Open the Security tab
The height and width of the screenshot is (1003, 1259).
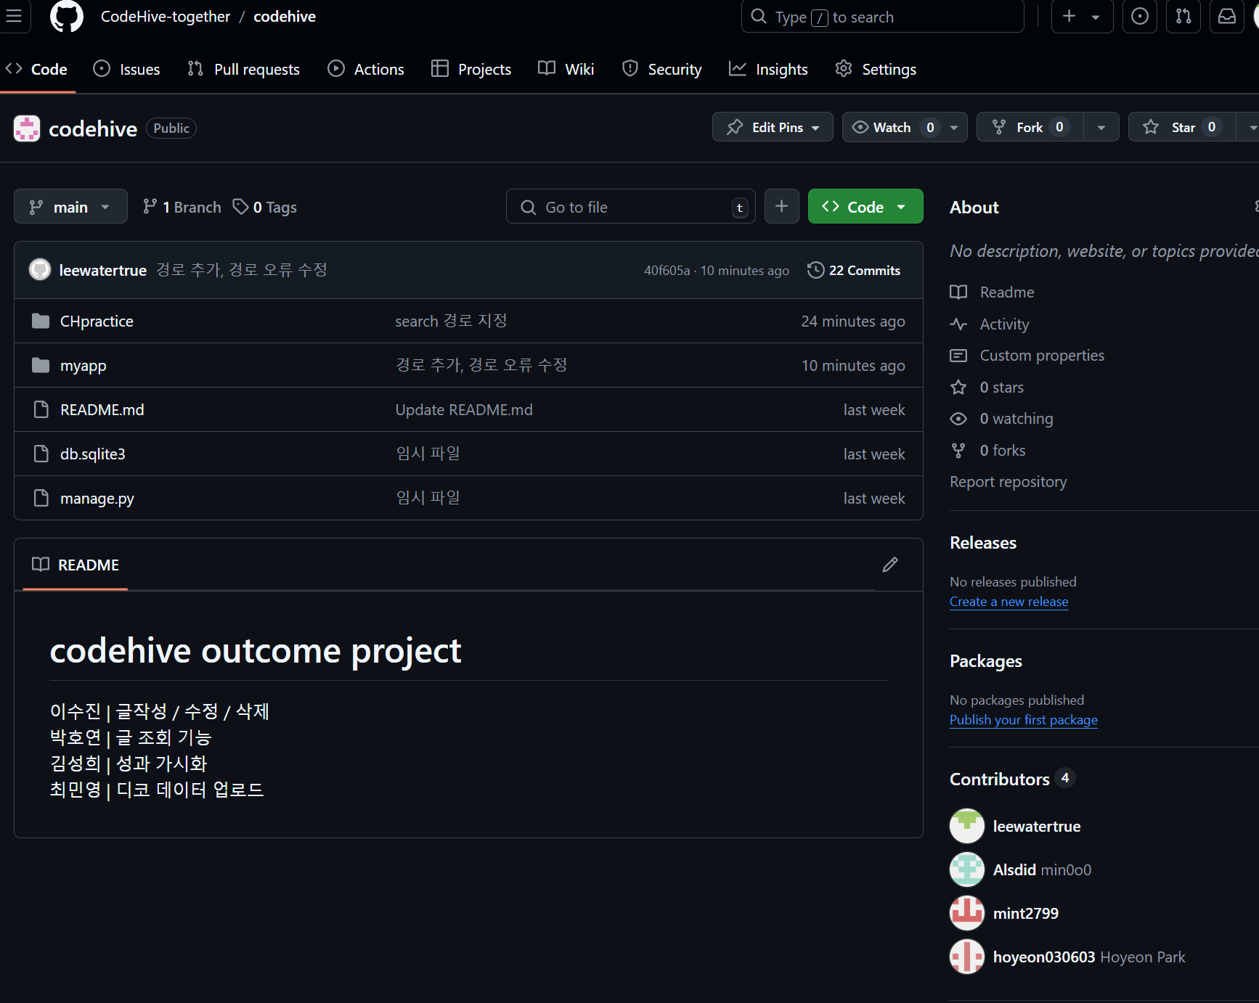coord(662,69)
